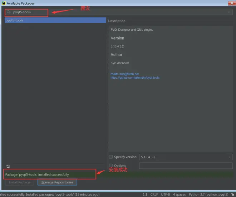Image resolution: width=236 pixels, height=197 pixels.
Task: Click the installed successfully status bar message
Action: (50, 194)
